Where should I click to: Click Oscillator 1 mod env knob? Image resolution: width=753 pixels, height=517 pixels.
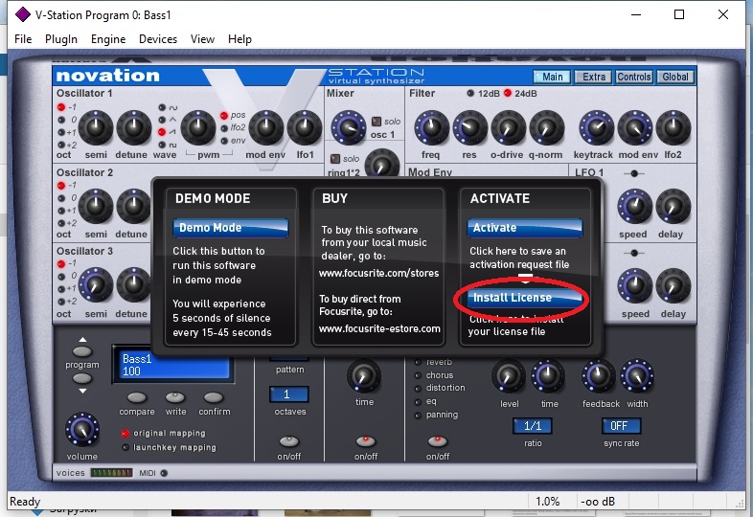tap(265, 127)
